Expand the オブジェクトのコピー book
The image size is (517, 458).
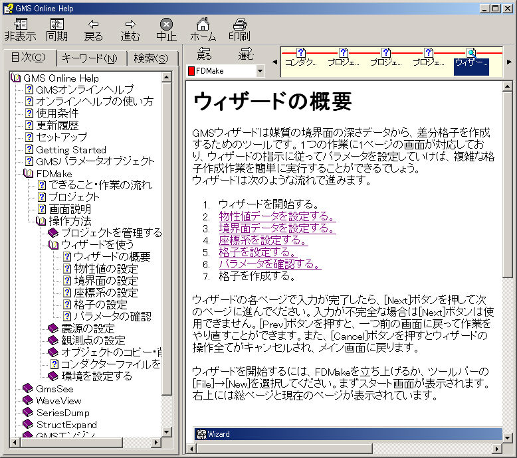(53, 352)
